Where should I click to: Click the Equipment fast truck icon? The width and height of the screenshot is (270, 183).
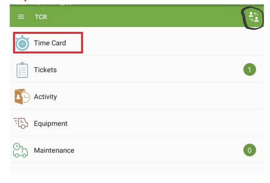[x=20, y=123]
